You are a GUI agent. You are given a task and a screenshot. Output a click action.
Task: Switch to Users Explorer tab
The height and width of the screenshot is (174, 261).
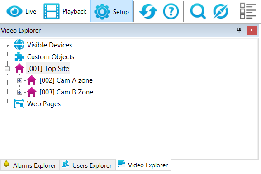tap(87, 165)
